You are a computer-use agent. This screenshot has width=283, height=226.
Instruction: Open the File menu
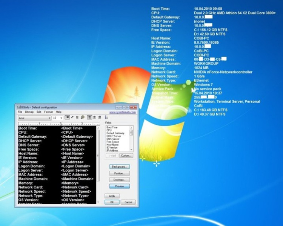[x=20, y=112]
